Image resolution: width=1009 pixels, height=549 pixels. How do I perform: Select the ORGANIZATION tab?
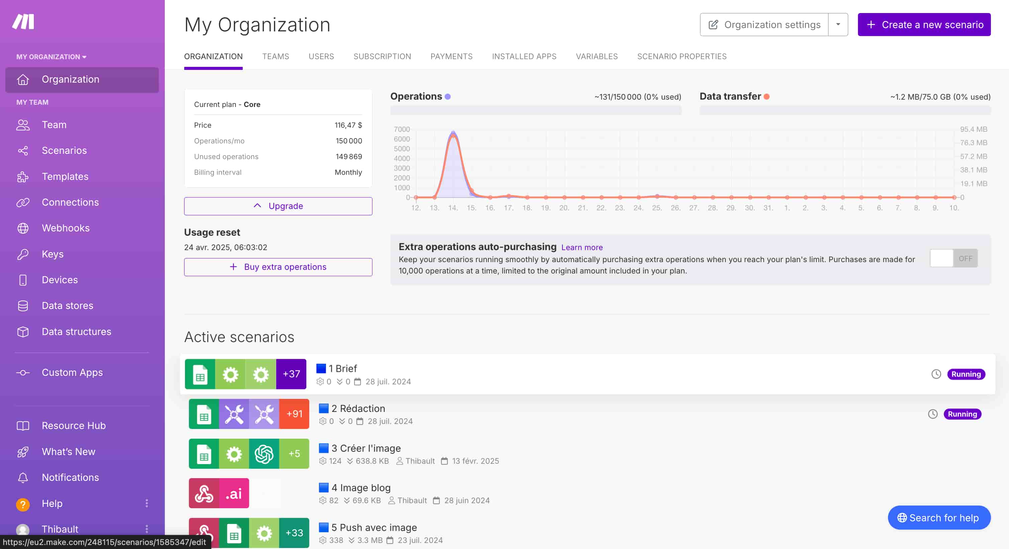click(213, 57)
